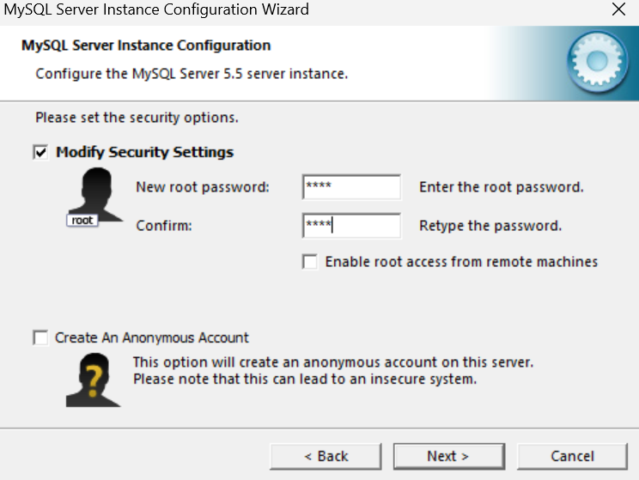The height and width of the screenshot is (480, 639).
Task: Go back with the Back button
Action: pos(326,456)
